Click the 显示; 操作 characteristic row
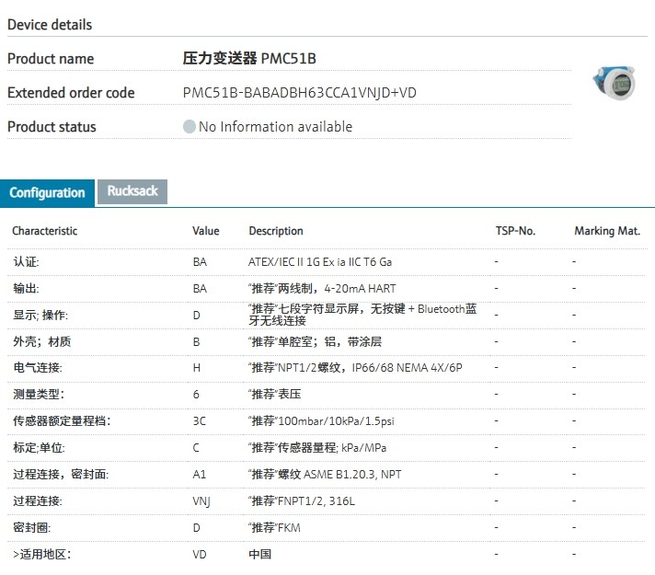This screenshot has width=655, height=575. (x=40, y=316)
